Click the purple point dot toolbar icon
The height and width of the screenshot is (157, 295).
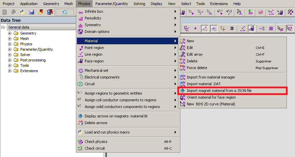(195, 29)
